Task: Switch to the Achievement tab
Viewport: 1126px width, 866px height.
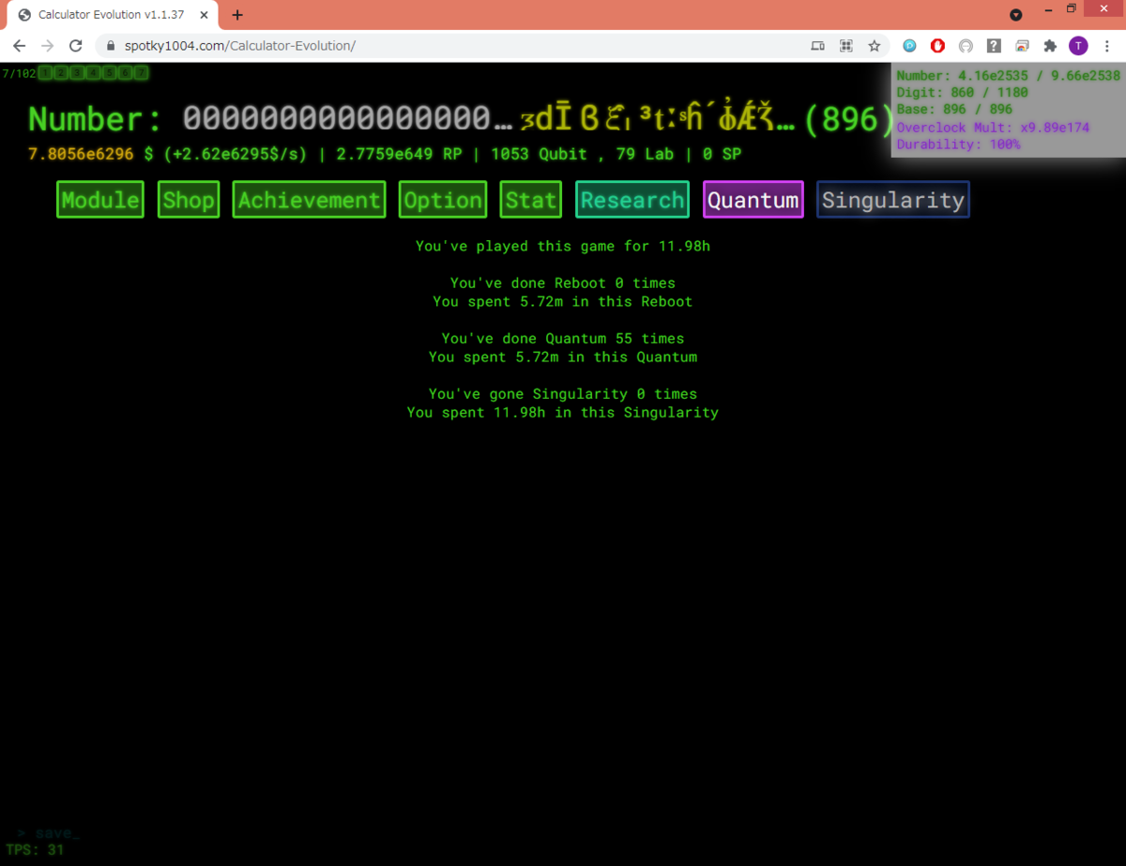Action: click(309, 200)
